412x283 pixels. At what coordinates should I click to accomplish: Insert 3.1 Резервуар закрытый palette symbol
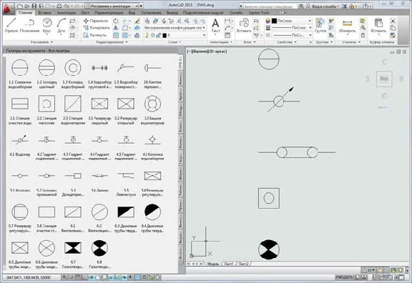coord(99,110)
